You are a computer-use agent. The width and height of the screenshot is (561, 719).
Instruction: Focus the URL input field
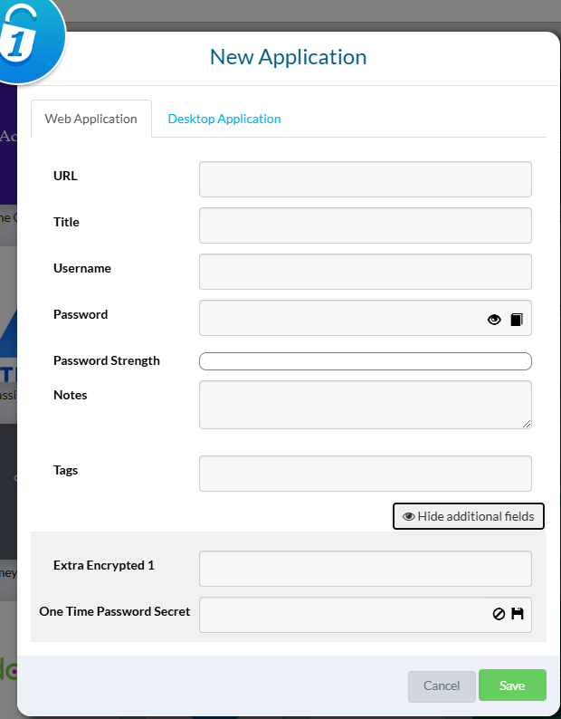[x=366, y=179]
